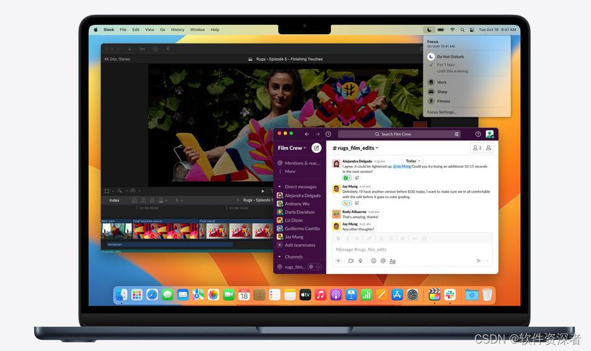Open Control Center icon in the menu bar
Image resolution: width=591 pixels, height=351 pixels.
pyautogui.click(x=472, y=29)
